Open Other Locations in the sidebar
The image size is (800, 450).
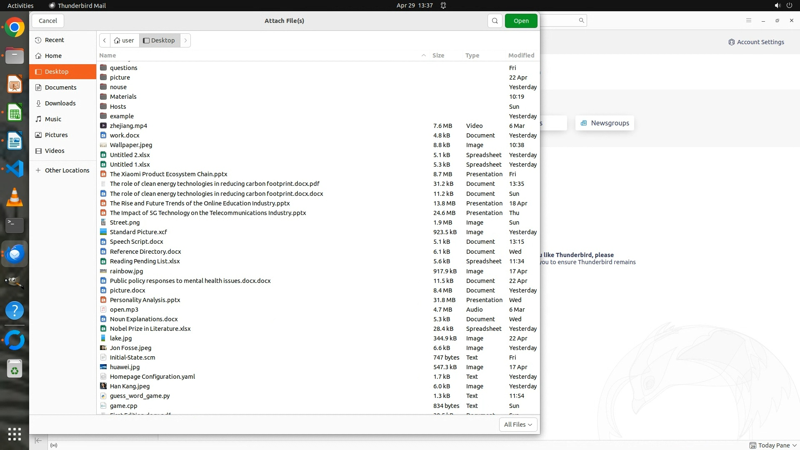click(x=67, y=170)
